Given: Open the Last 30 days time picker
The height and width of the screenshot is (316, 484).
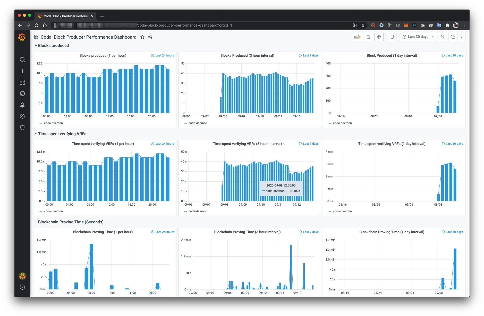Looking at the screenshot, I should (x=418, y=37).
